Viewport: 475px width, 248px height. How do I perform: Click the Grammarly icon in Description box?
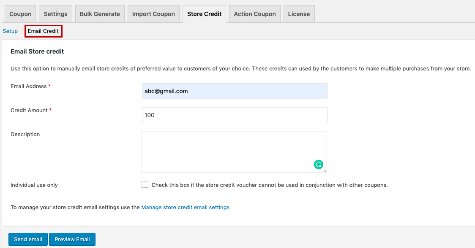pyautogui.click(x=318, y=164)
